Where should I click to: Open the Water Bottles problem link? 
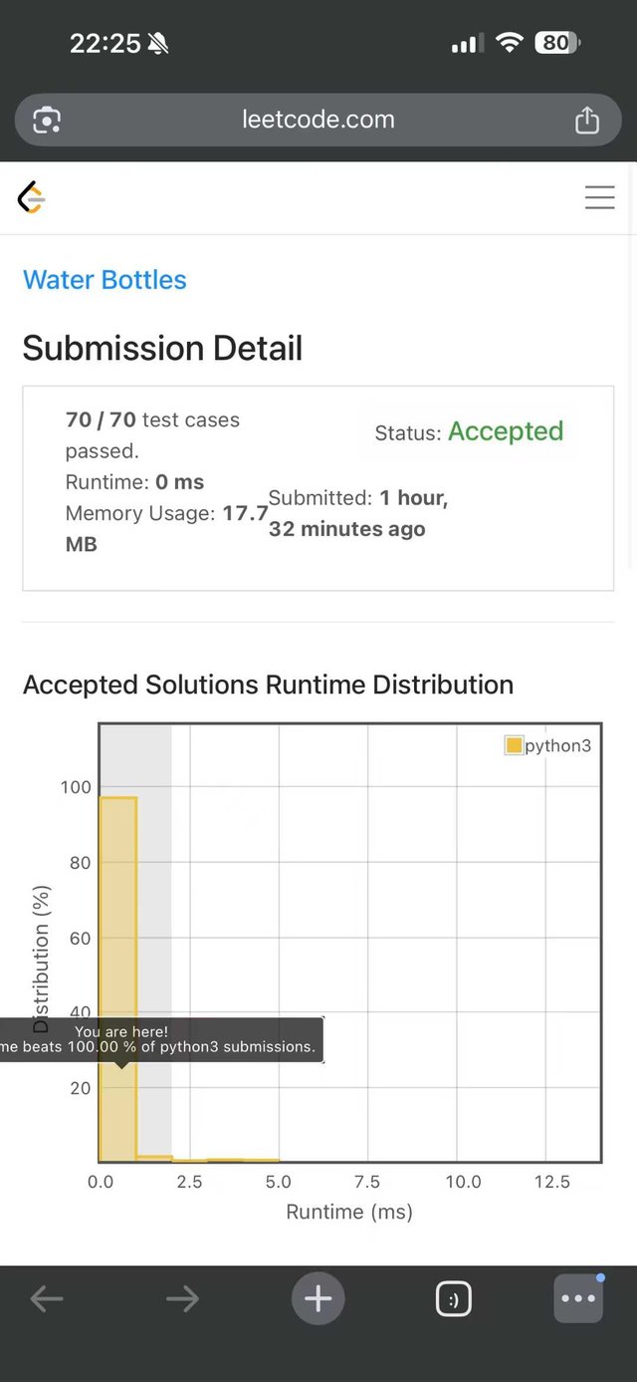coord(105,280)
